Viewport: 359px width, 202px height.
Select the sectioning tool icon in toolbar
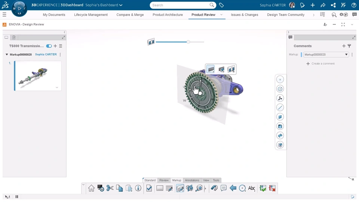pyautogui.click(x=190, y=188)
